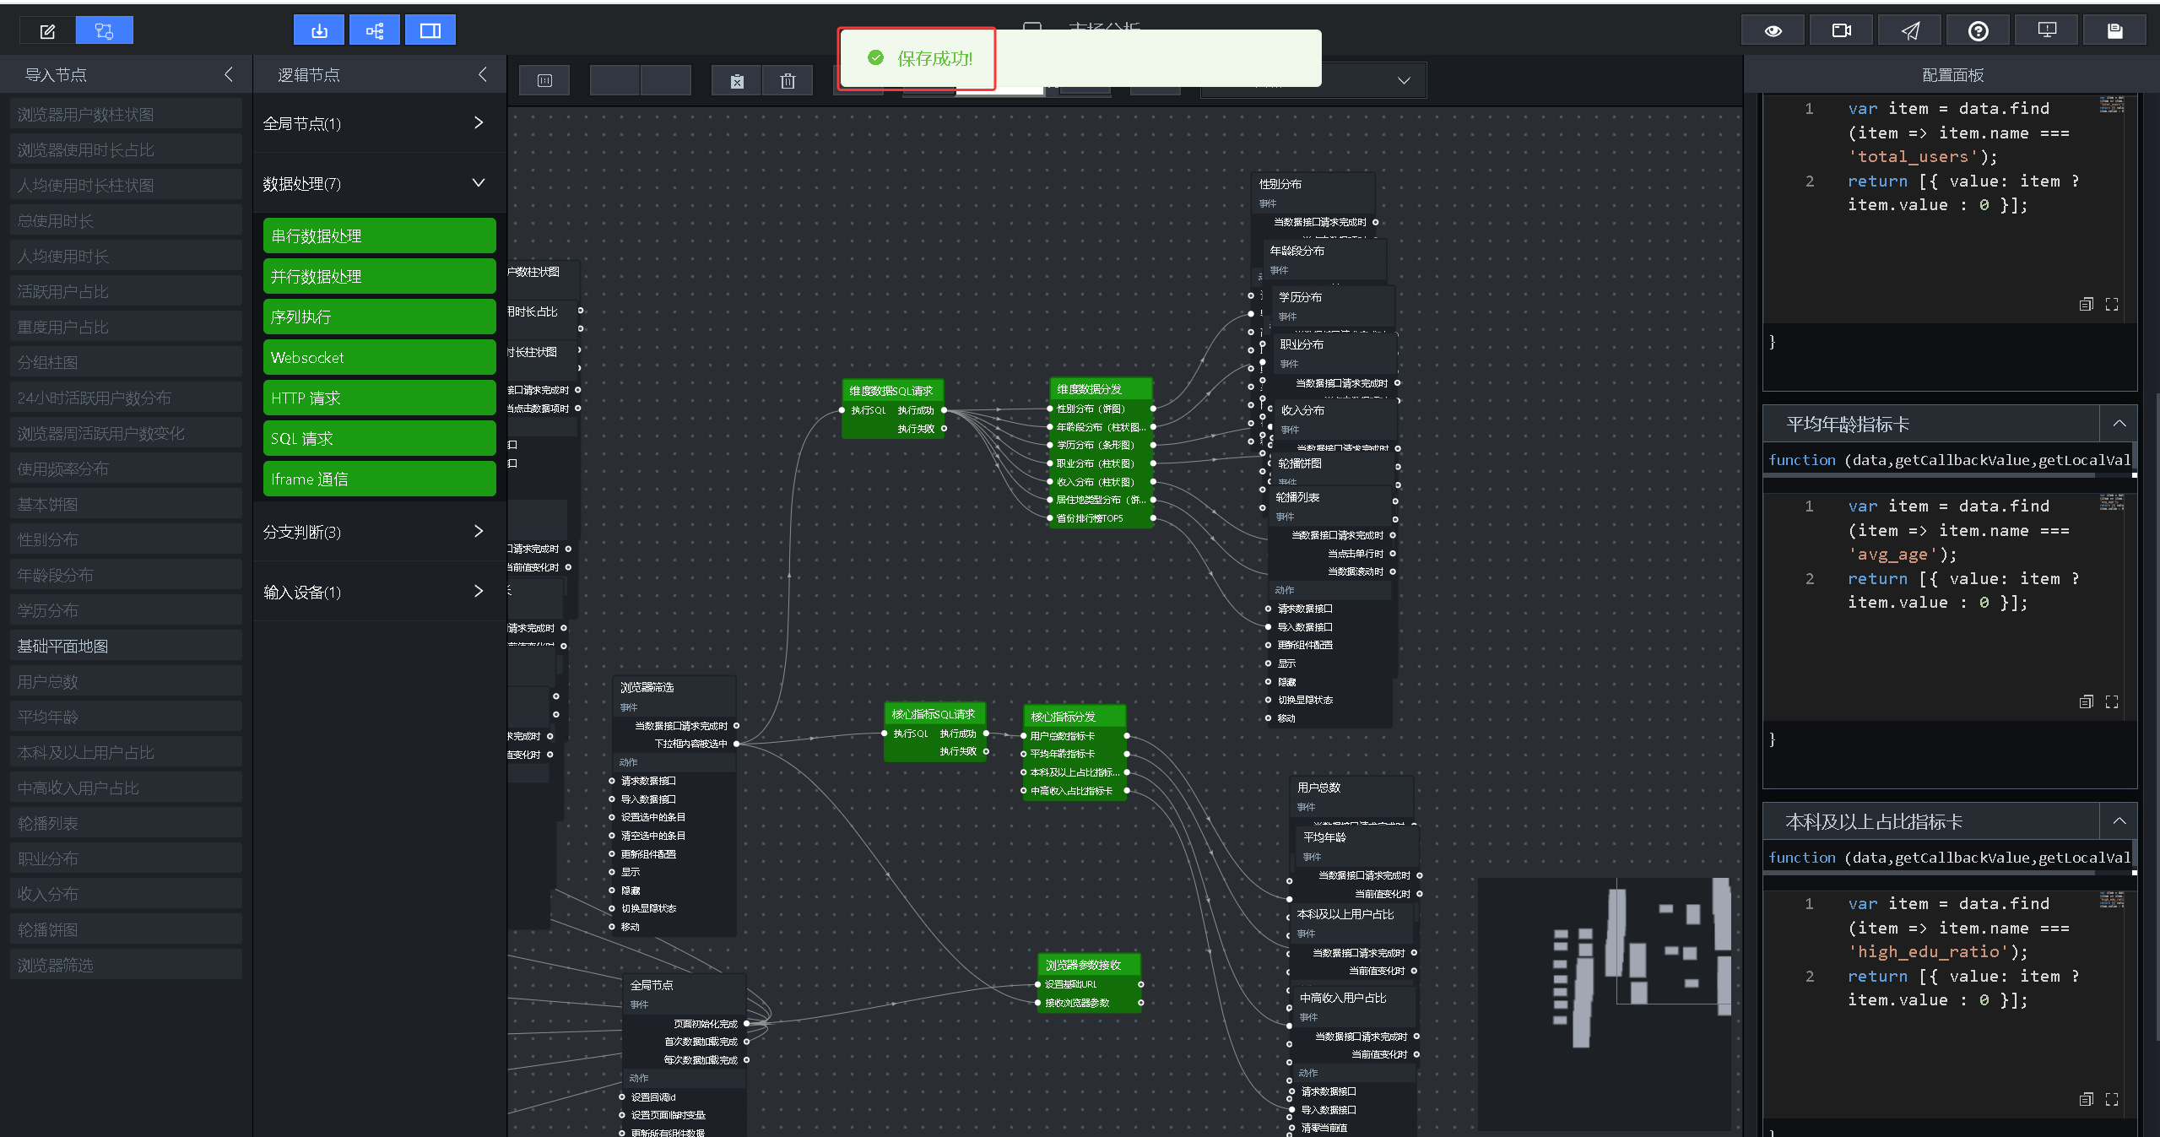Screen dimensions: 2160x1137
Task: Select 基础平面地图 in import list
Action: [126, 646]
